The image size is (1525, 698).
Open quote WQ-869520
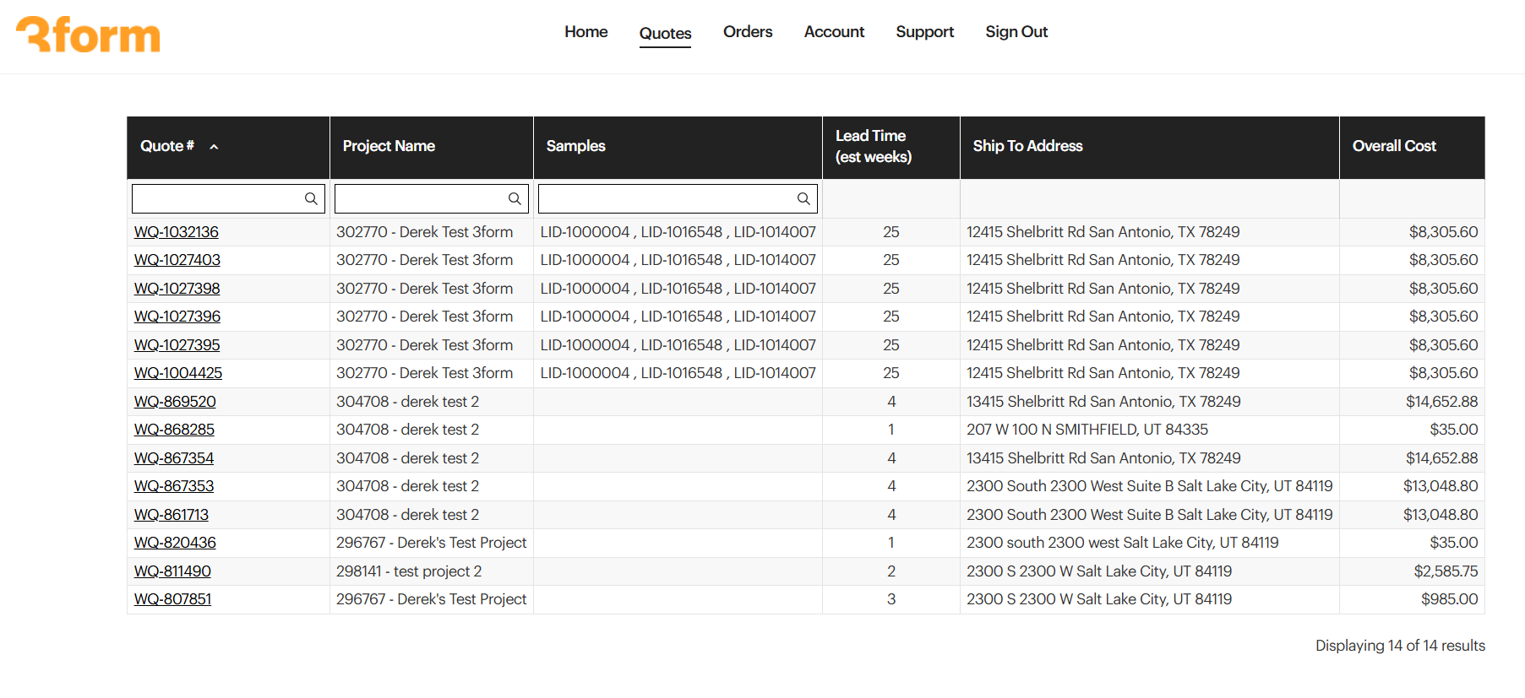175,402
